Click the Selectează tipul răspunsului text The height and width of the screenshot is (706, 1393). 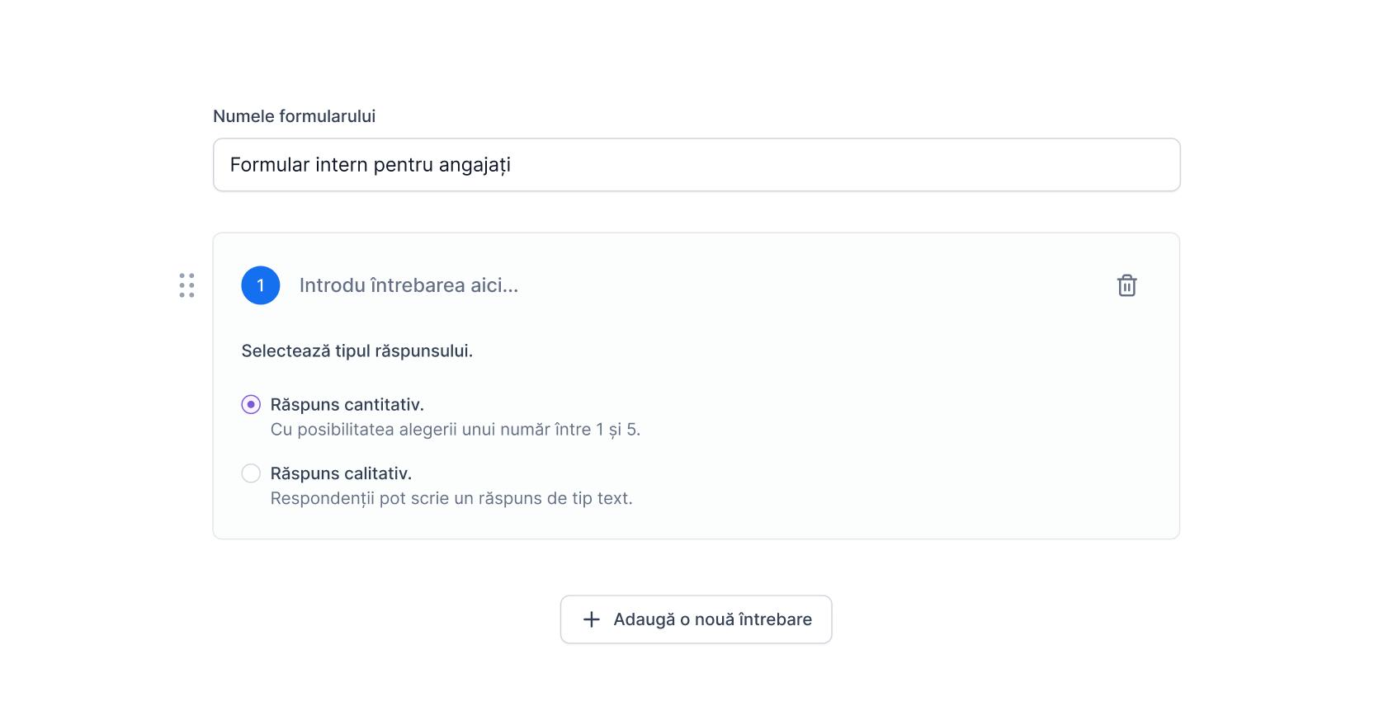click(357, 351)
